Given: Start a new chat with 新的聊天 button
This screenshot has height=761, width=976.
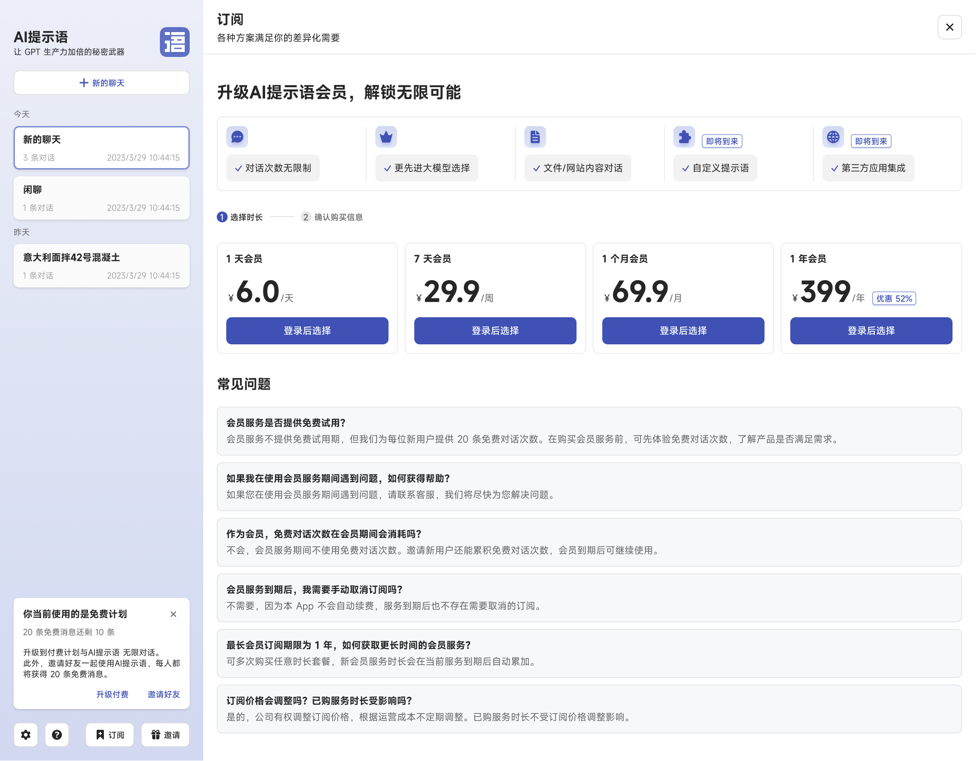Looking at the screenshot, I should tap(102, 83).
